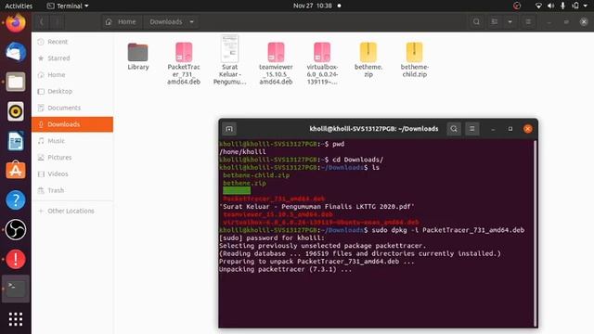Screen dimensions: 594x334
Task: Click the Terminal window title text
Action: (373, 129)
